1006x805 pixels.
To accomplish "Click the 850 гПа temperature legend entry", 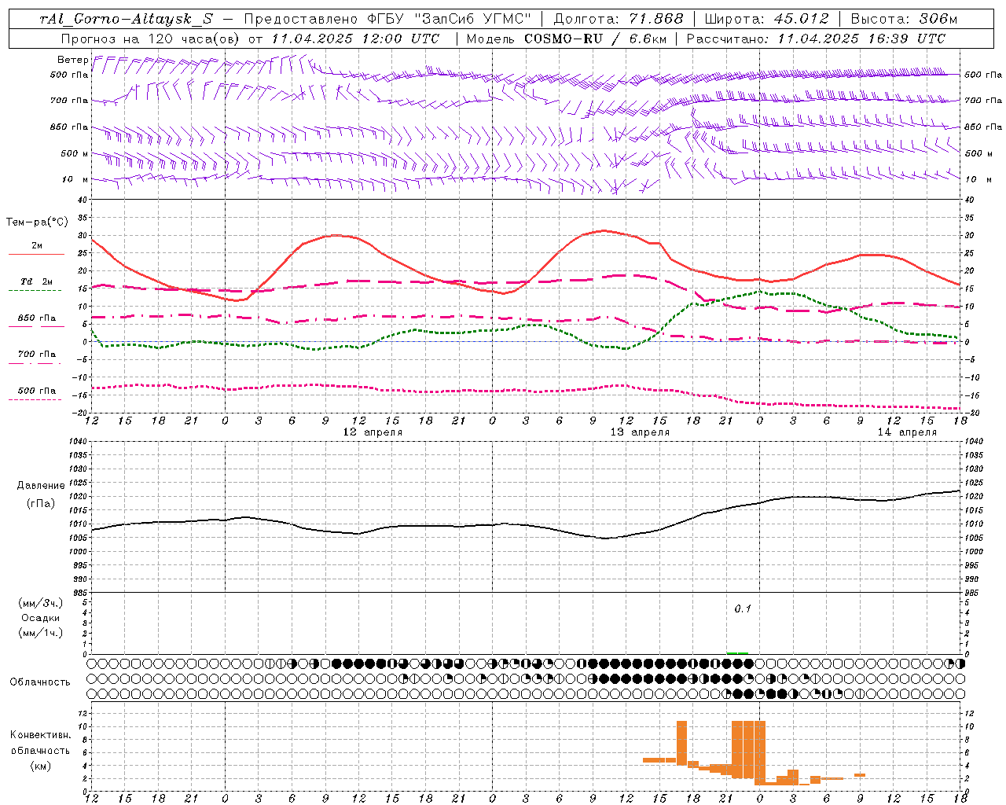I will coord(37,318).
